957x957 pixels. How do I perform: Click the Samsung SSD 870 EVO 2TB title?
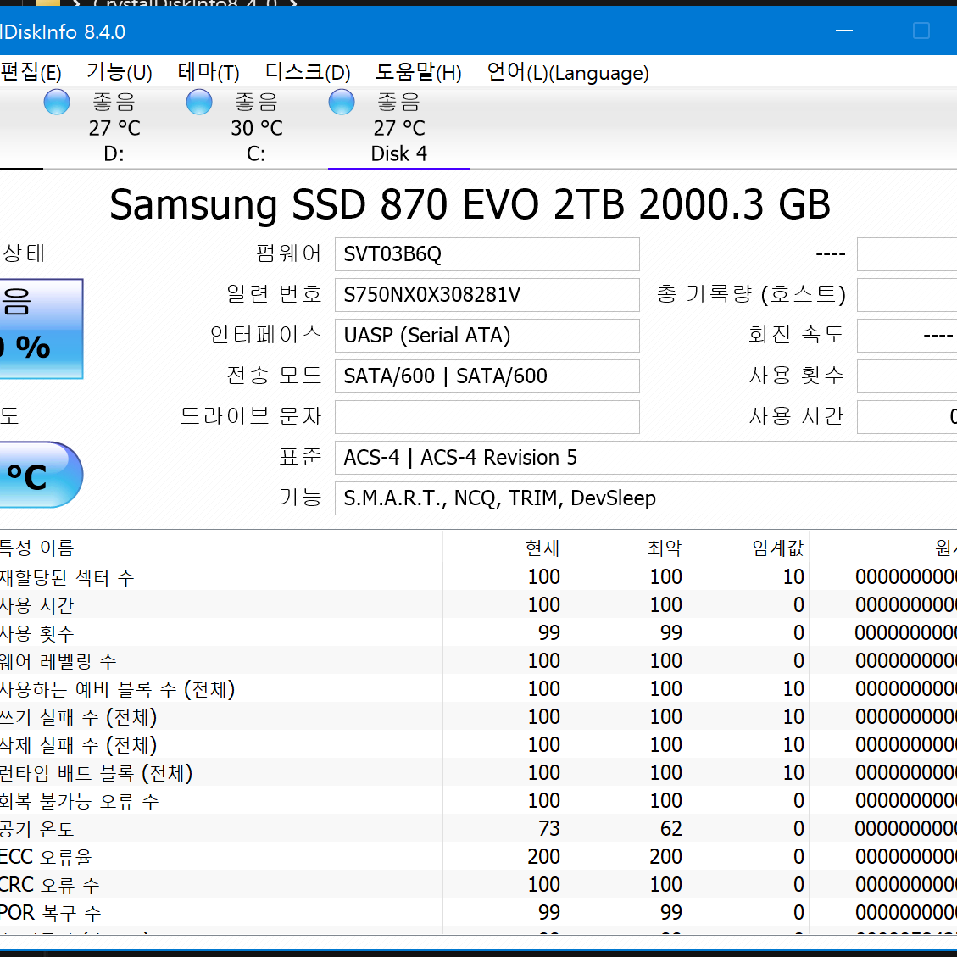(x=470, y=204)
